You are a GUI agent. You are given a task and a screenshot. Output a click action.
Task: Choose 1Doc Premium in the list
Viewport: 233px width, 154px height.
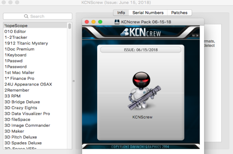click(35, 49)
